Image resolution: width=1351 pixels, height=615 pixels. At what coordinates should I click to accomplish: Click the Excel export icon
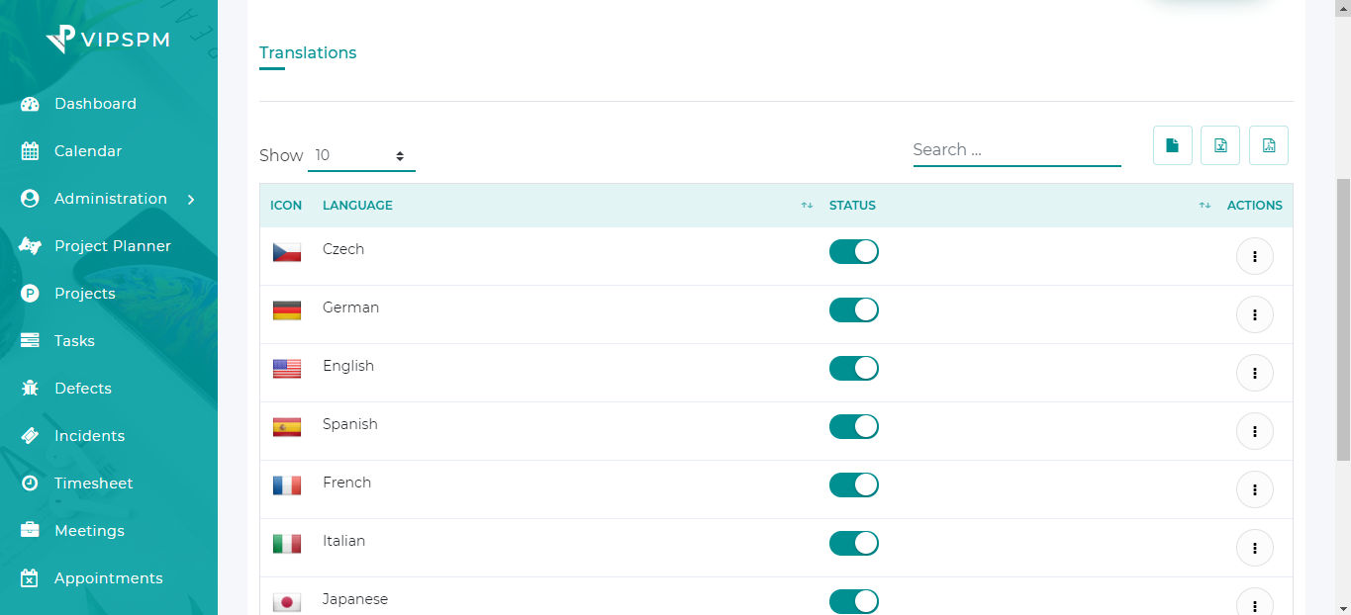[x=1220, y=145]
